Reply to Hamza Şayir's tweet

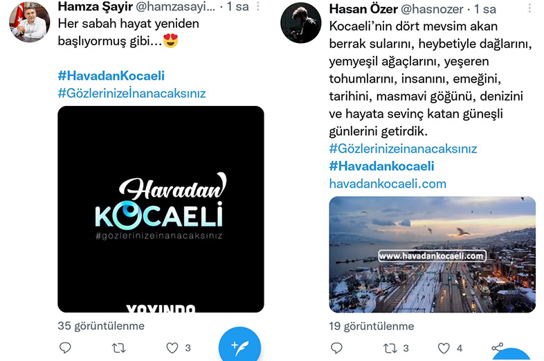(65, 347)
